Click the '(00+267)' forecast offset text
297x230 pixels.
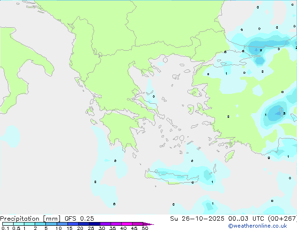(282, 219)
